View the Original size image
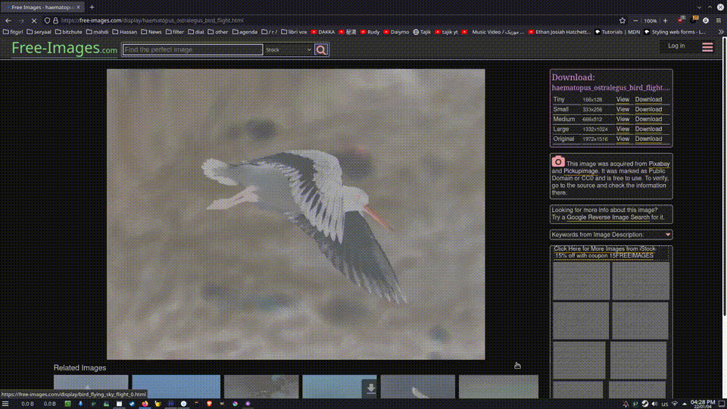Image resolution: width=727 pixels, height=409 pixels. [x=622, y=139]
